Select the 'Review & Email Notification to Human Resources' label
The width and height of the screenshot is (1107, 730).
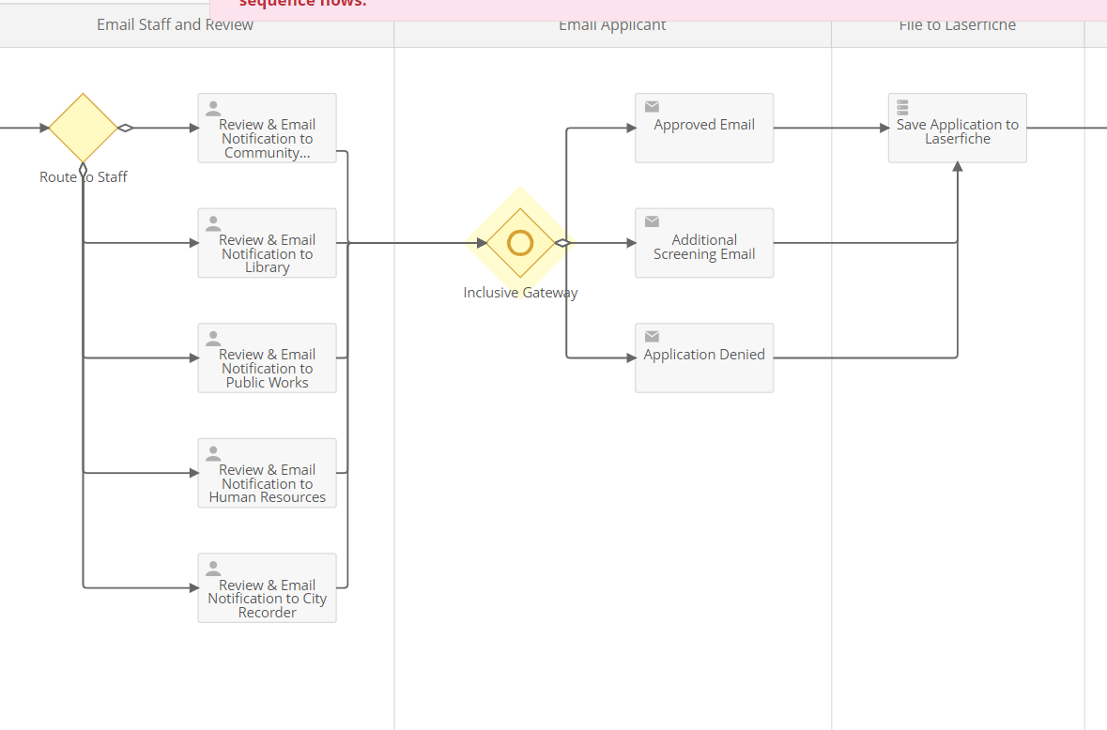(267, 483)
